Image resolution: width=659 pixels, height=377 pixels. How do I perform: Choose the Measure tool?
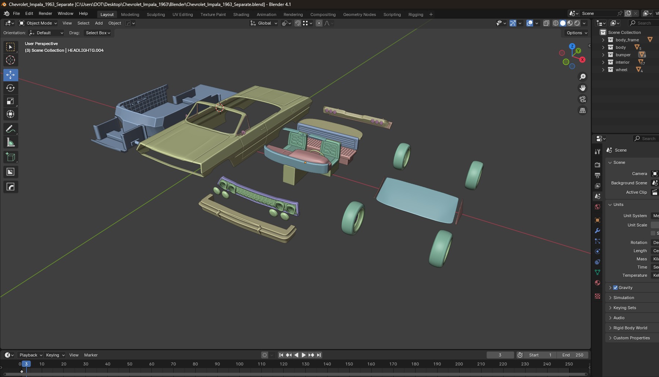coord(10,142)
